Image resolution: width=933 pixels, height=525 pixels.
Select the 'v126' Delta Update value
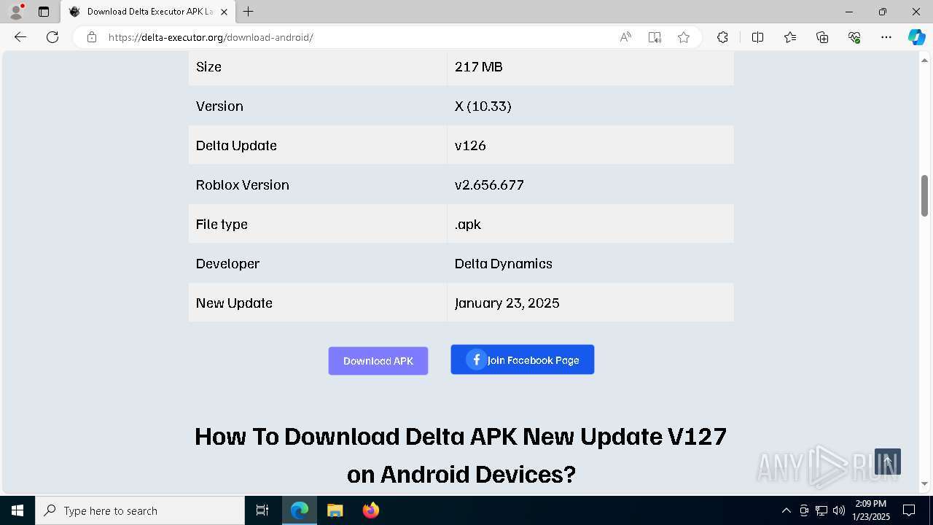(470, 145)
